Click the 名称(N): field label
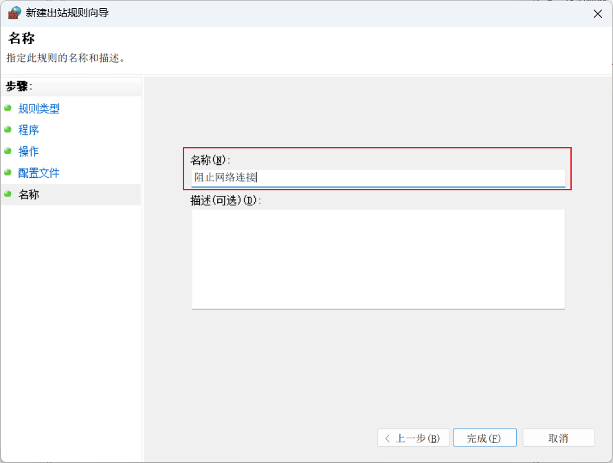 tap(210, 160)
